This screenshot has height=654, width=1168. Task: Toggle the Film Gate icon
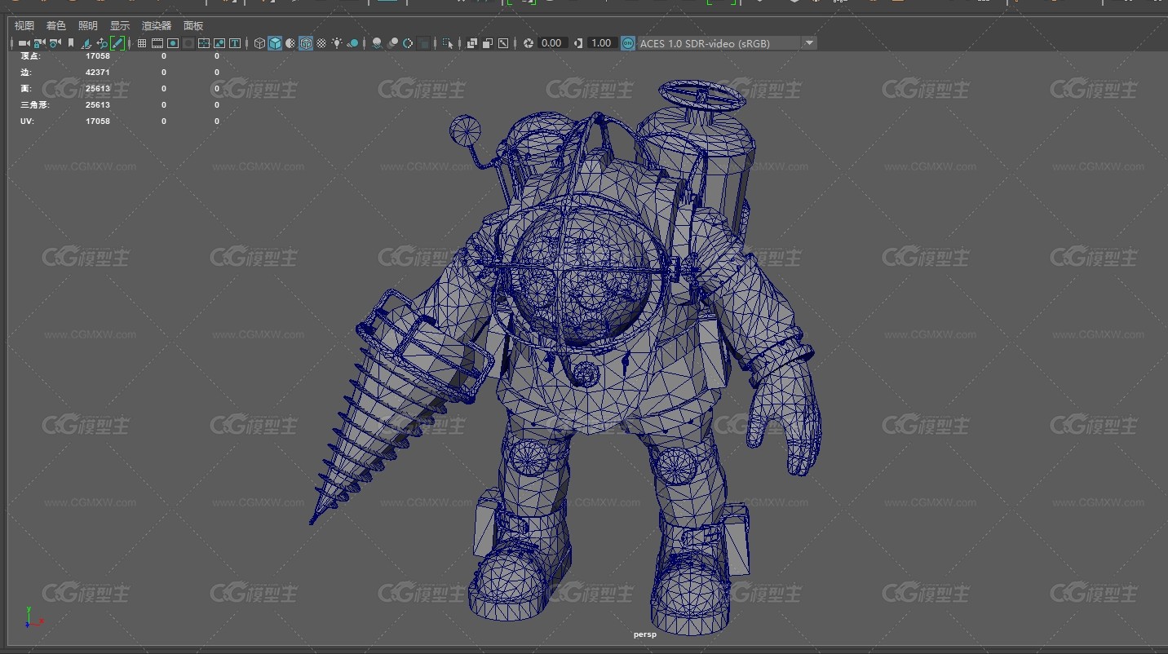[157, 43]
